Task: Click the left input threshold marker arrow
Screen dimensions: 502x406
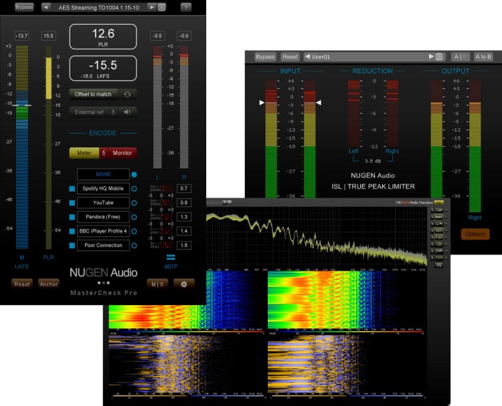Action: tap(262, 103)
